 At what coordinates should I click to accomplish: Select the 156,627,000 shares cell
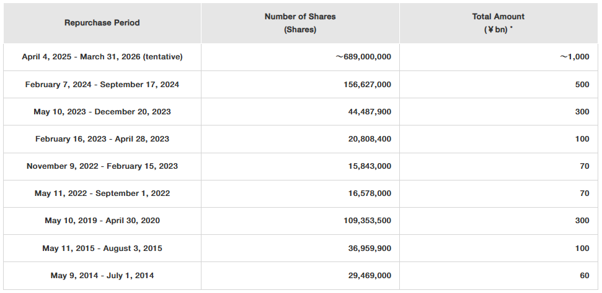click(x=366, y=85)
